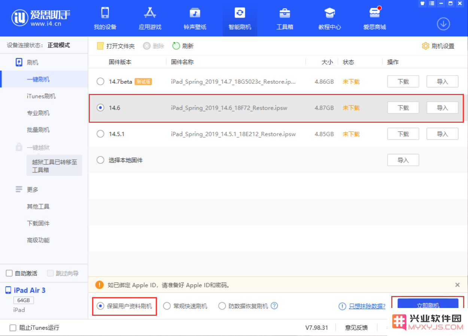This screenshot has height=336, width=468.
Task: Click the help question mark next to 防数据恢复刷机
Action: [274, 306]
